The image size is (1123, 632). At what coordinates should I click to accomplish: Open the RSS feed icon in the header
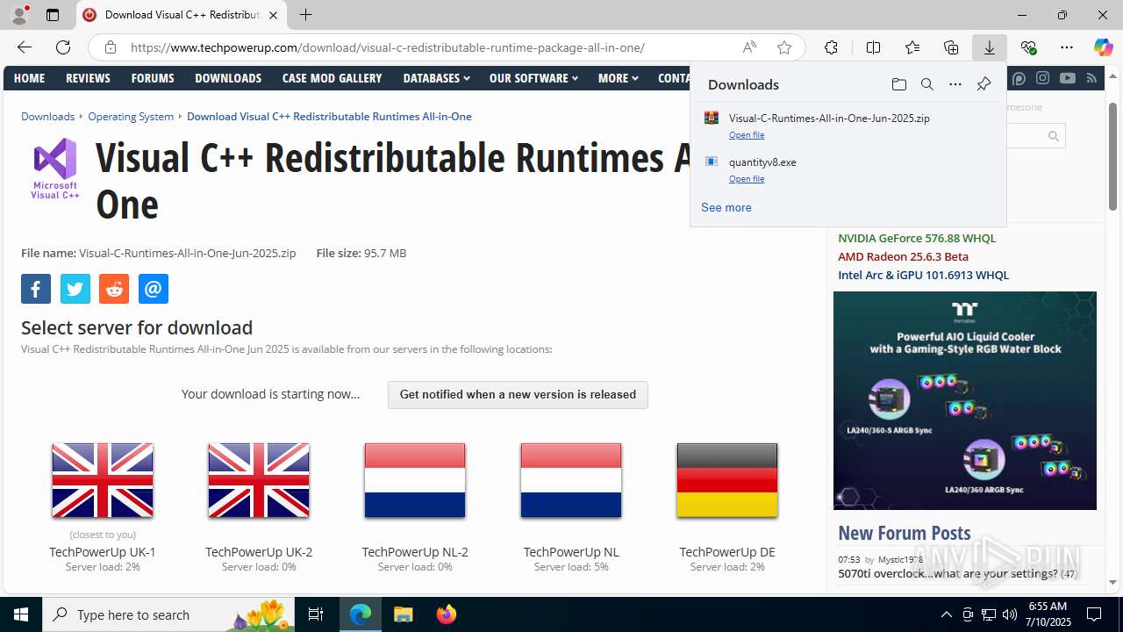tap(1091, 78)
